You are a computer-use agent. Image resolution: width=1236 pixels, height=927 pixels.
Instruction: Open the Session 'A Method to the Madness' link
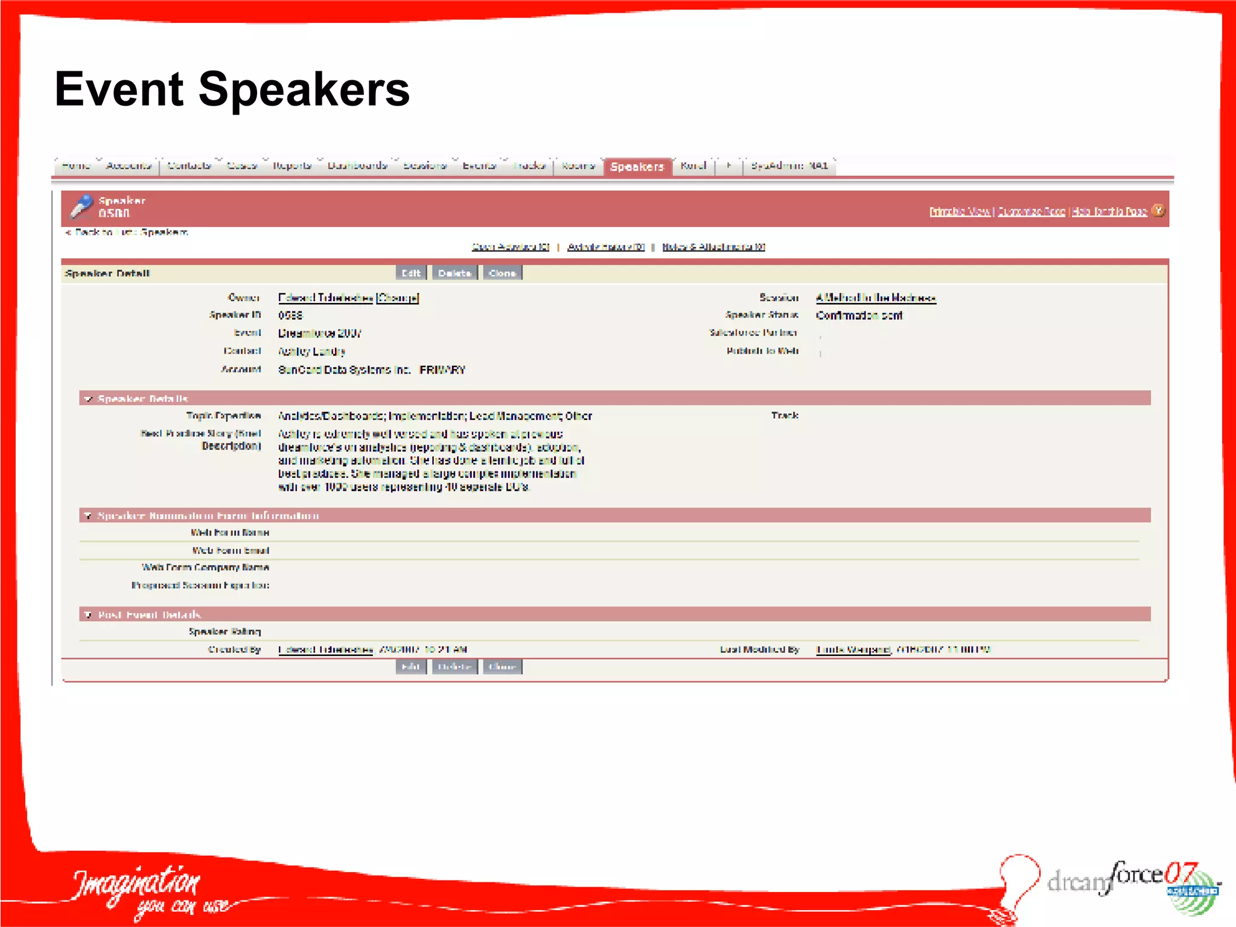pyautogui.click(x=876, y=298)
